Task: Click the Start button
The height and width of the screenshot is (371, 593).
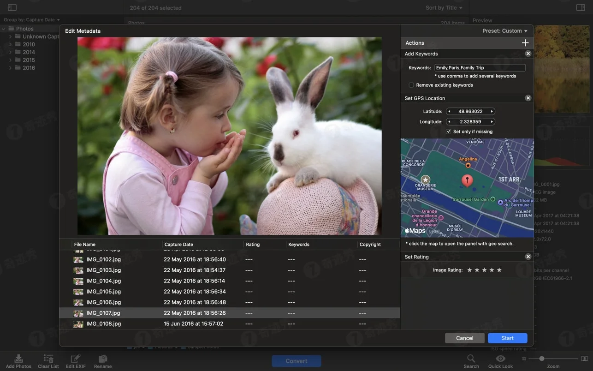Action: [507, 338]
